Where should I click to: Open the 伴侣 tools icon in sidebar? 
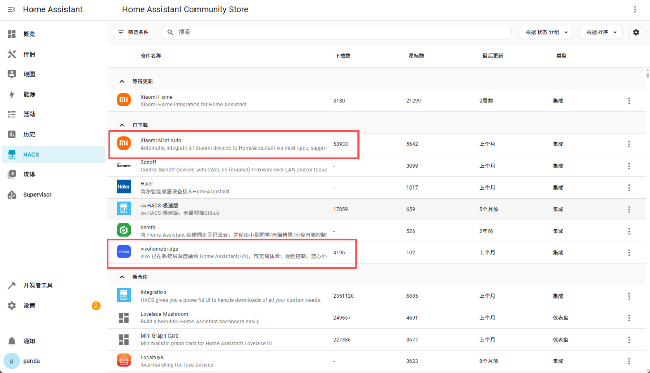click(x=12, y=54)
